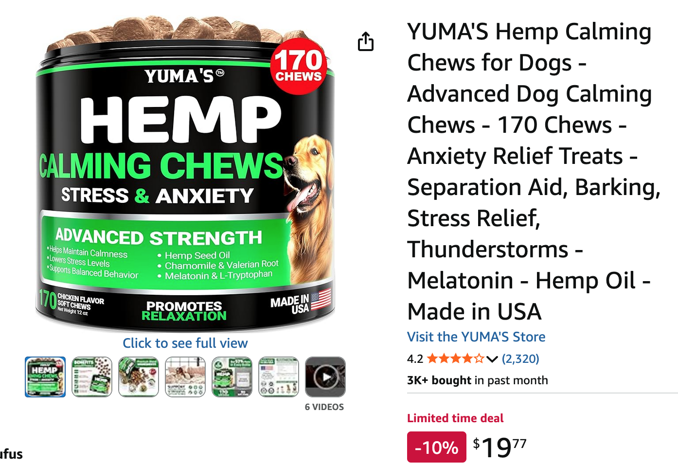Image resolution: width=678 pixels, height=465 pixels.
Task: Click the $19.77 price
Action: click(500, 447)
